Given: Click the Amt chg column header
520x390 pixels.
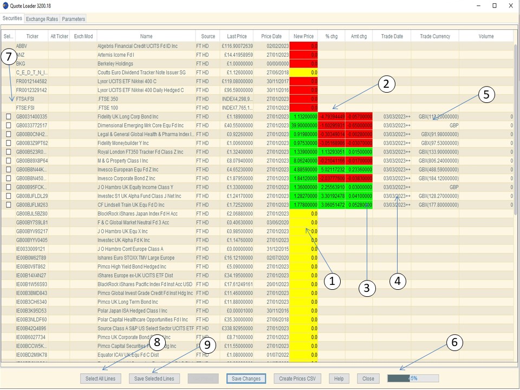Looking at the screenshot, I should click(x=359, y=36).
